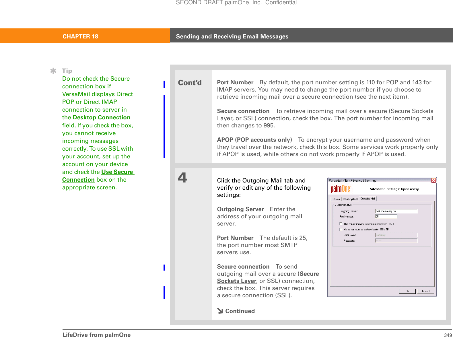
Task: Click the palmOne logo in the dialog
Action: pyautogui.click(x=341, y=189)
